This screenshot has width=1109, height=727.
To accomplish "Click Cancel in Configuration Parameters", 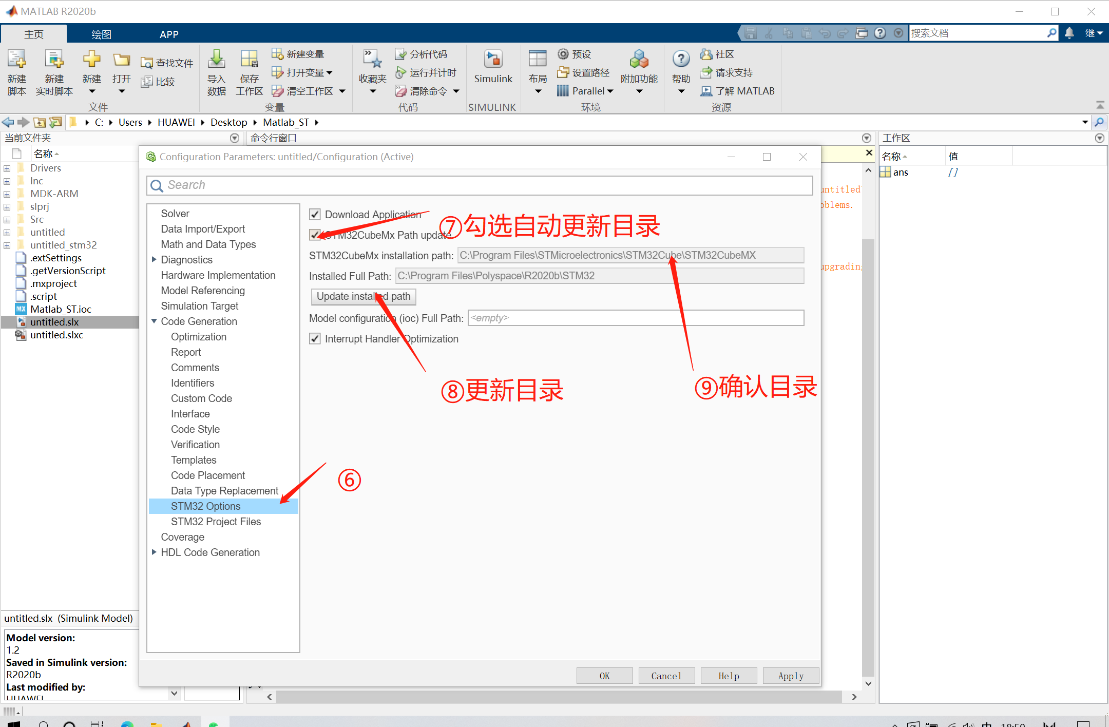I will (x=666, y=676).
